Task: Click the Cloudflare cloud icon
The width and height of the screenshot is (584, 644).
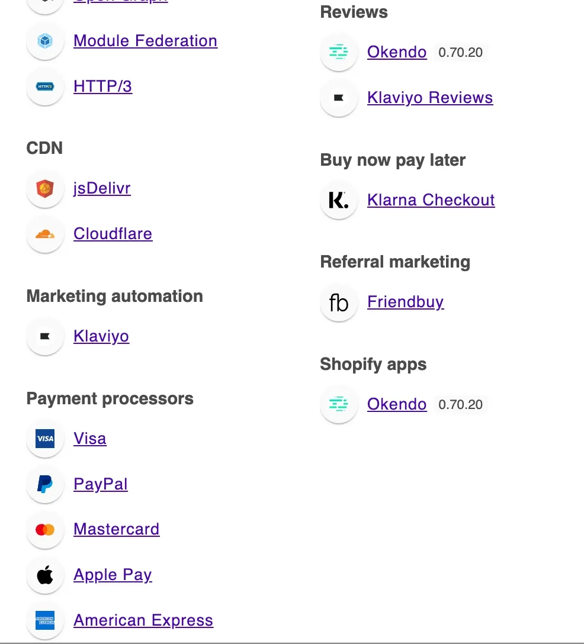Action: click(x=45, y=234)
